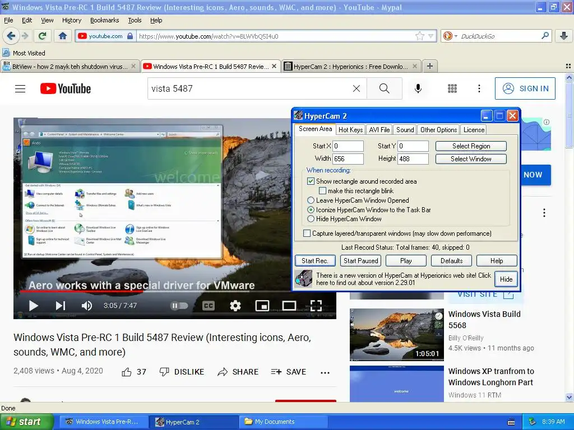Open search engine selector dropdown arrow
Screen dimensions: 574x430
click(456, 36)
